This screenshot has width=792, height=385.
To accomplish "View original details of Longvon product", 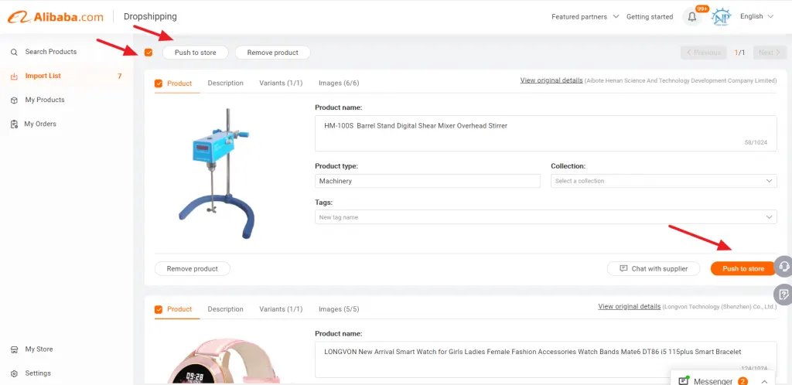I will click(x=630, y=306).
